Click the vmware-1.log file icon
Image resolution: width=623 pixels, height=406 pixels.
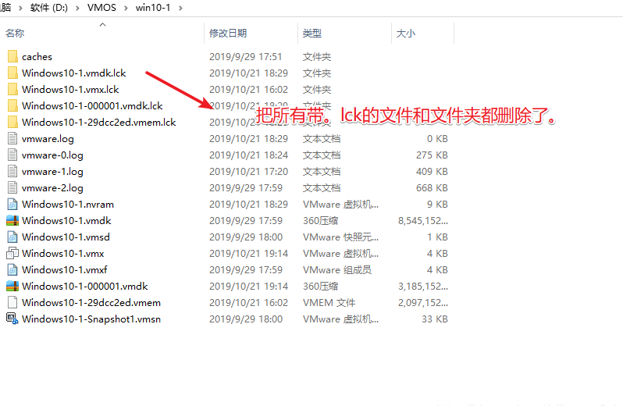click(x=12, y=171)
